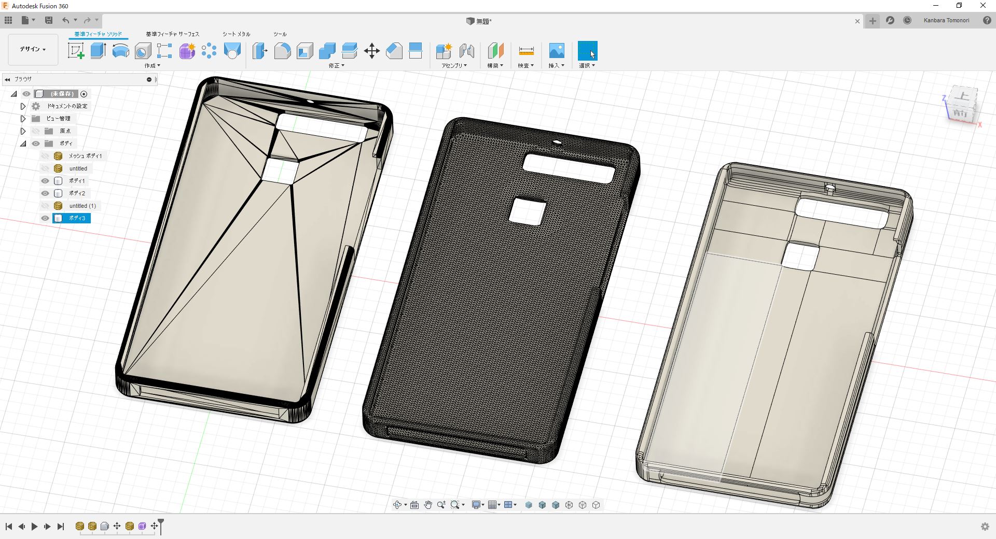This screenshot has height=539, width=996.
Task: Hide ボディ1 using its eye icon
Action: [x=45, y=181]
